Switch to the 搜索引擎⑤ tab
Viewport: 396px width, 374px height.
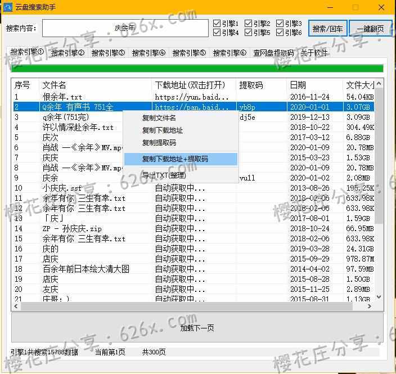[189, 53]
